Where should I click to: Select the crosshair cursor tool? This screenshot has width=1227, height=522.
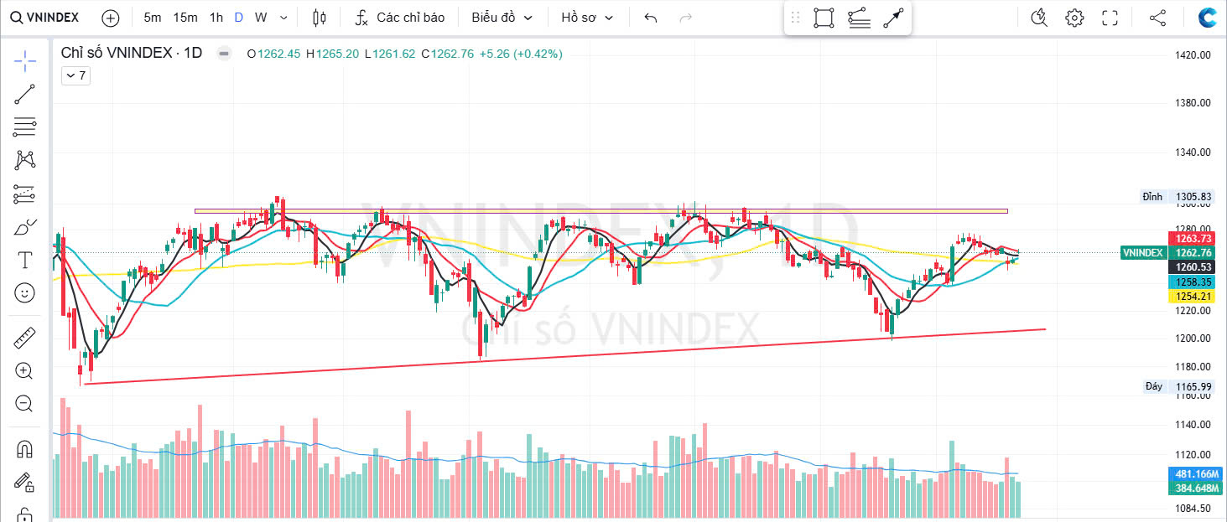point(25,60)
